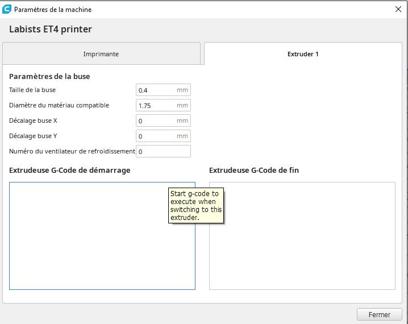Screen dimensions: 408x324
Task: Click the Taille de la buse field
Action: [x=163, y=90]
